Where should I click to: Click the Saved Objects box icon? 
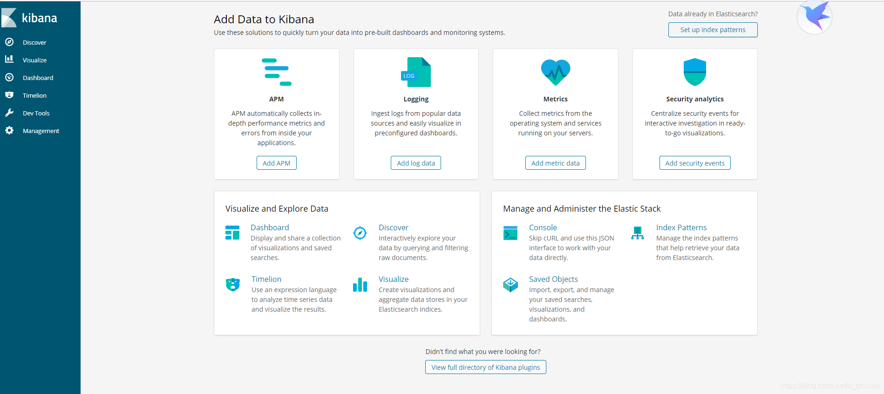click(x=510, y=285)
